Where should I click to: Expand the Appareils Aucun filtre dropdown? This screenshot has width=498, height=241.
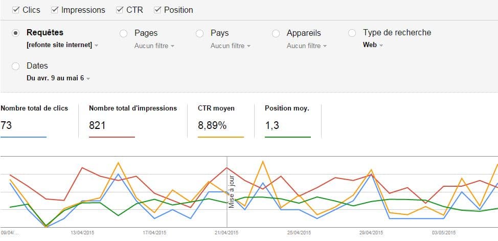307,46
